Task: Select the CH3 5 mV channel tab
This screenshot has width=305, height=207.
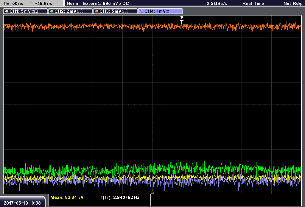Action: [x=115, y=11]
